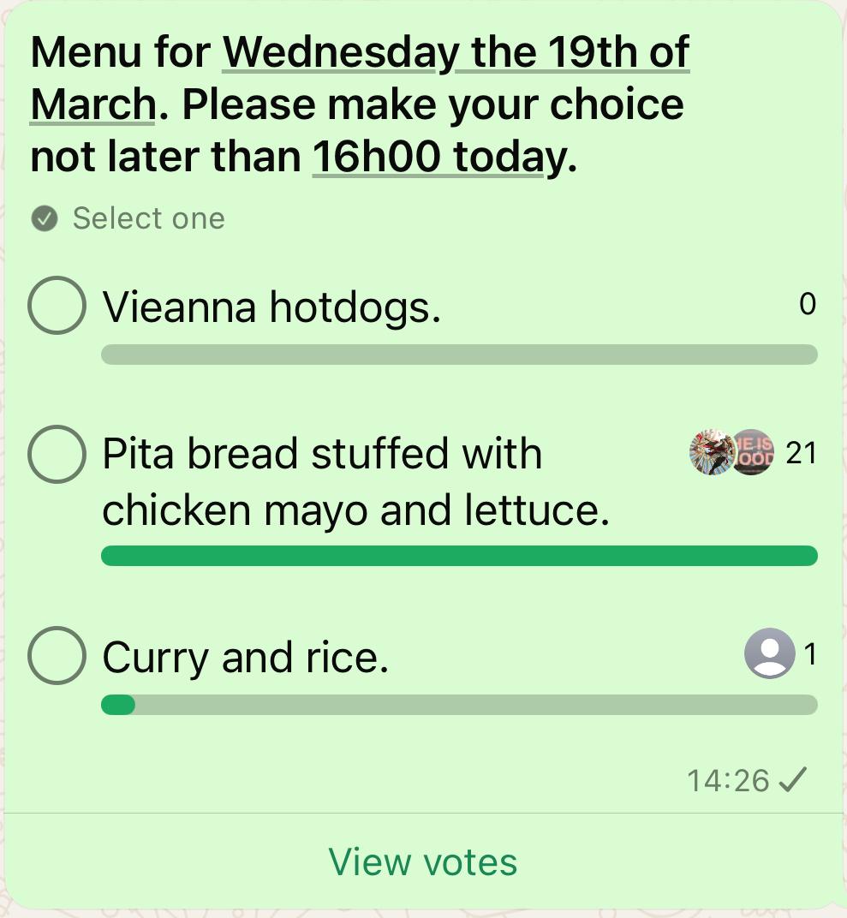Click the second voter avatar on Pita bread
Viewport: 847px width, 918px height.
click(x=754, y=452)
